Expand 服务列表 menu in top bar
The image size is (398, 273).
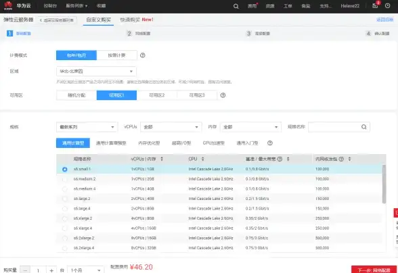point(76,6)
